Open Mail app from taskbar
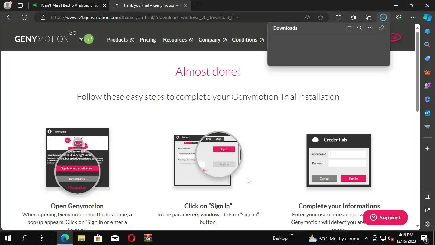This screenshot has width=435, height=245. point(115,238)
